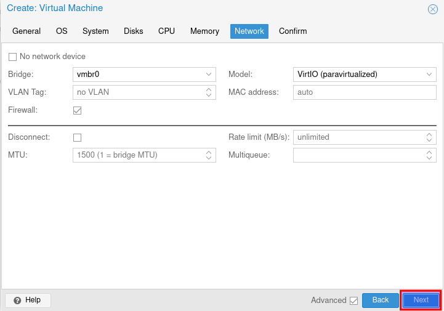Open the OS tab
The height and width of the screenshot is (311, 444).
click(62, 31)
